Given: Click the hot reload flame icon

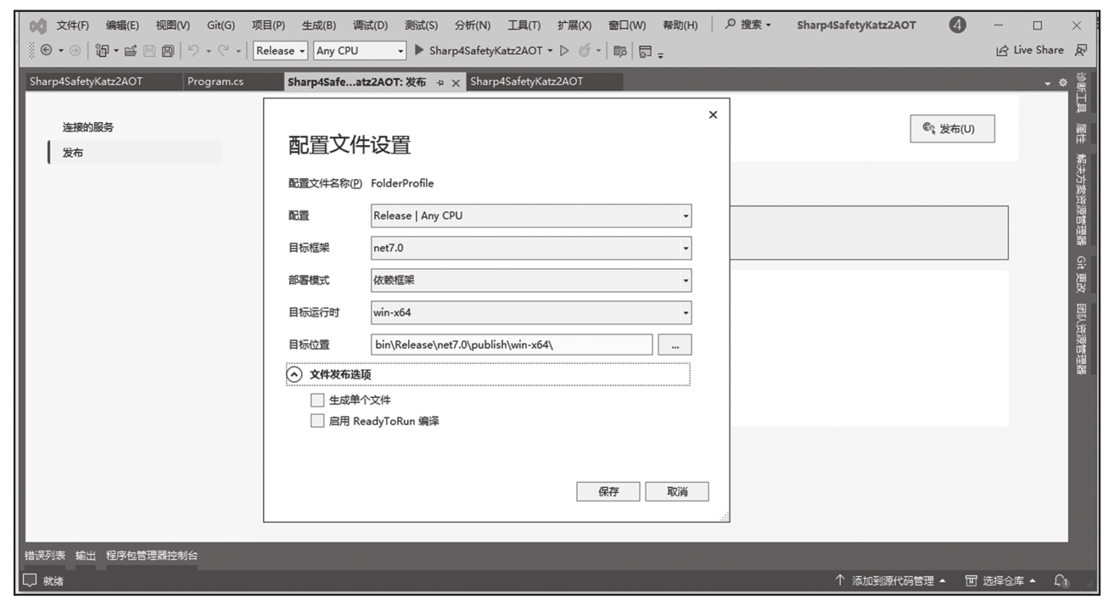Looking at the screenshot, I should point(585,51).
